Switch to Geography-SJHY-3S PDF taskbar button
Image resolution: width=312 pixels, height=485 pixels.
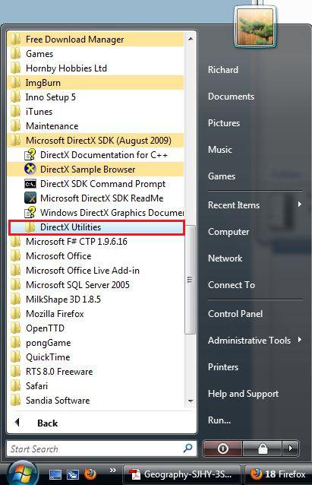(182, 474)
